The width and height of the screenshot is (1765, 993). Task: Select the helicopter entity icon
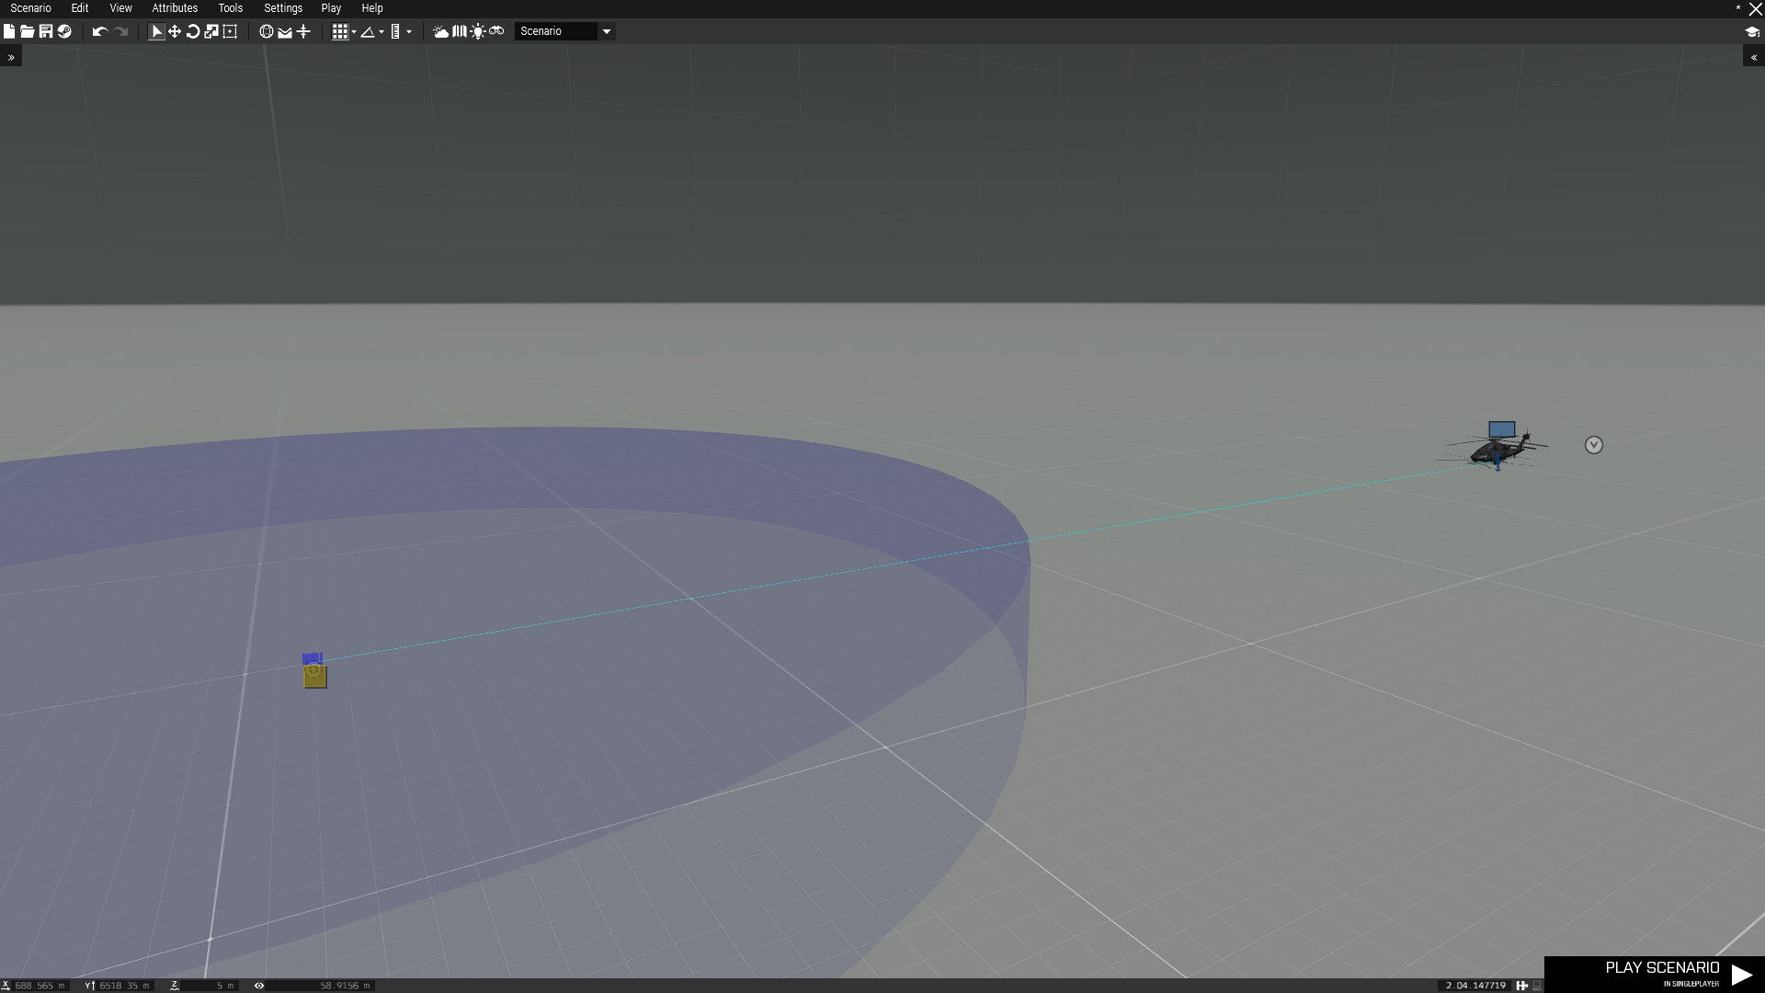[1501, 429]
